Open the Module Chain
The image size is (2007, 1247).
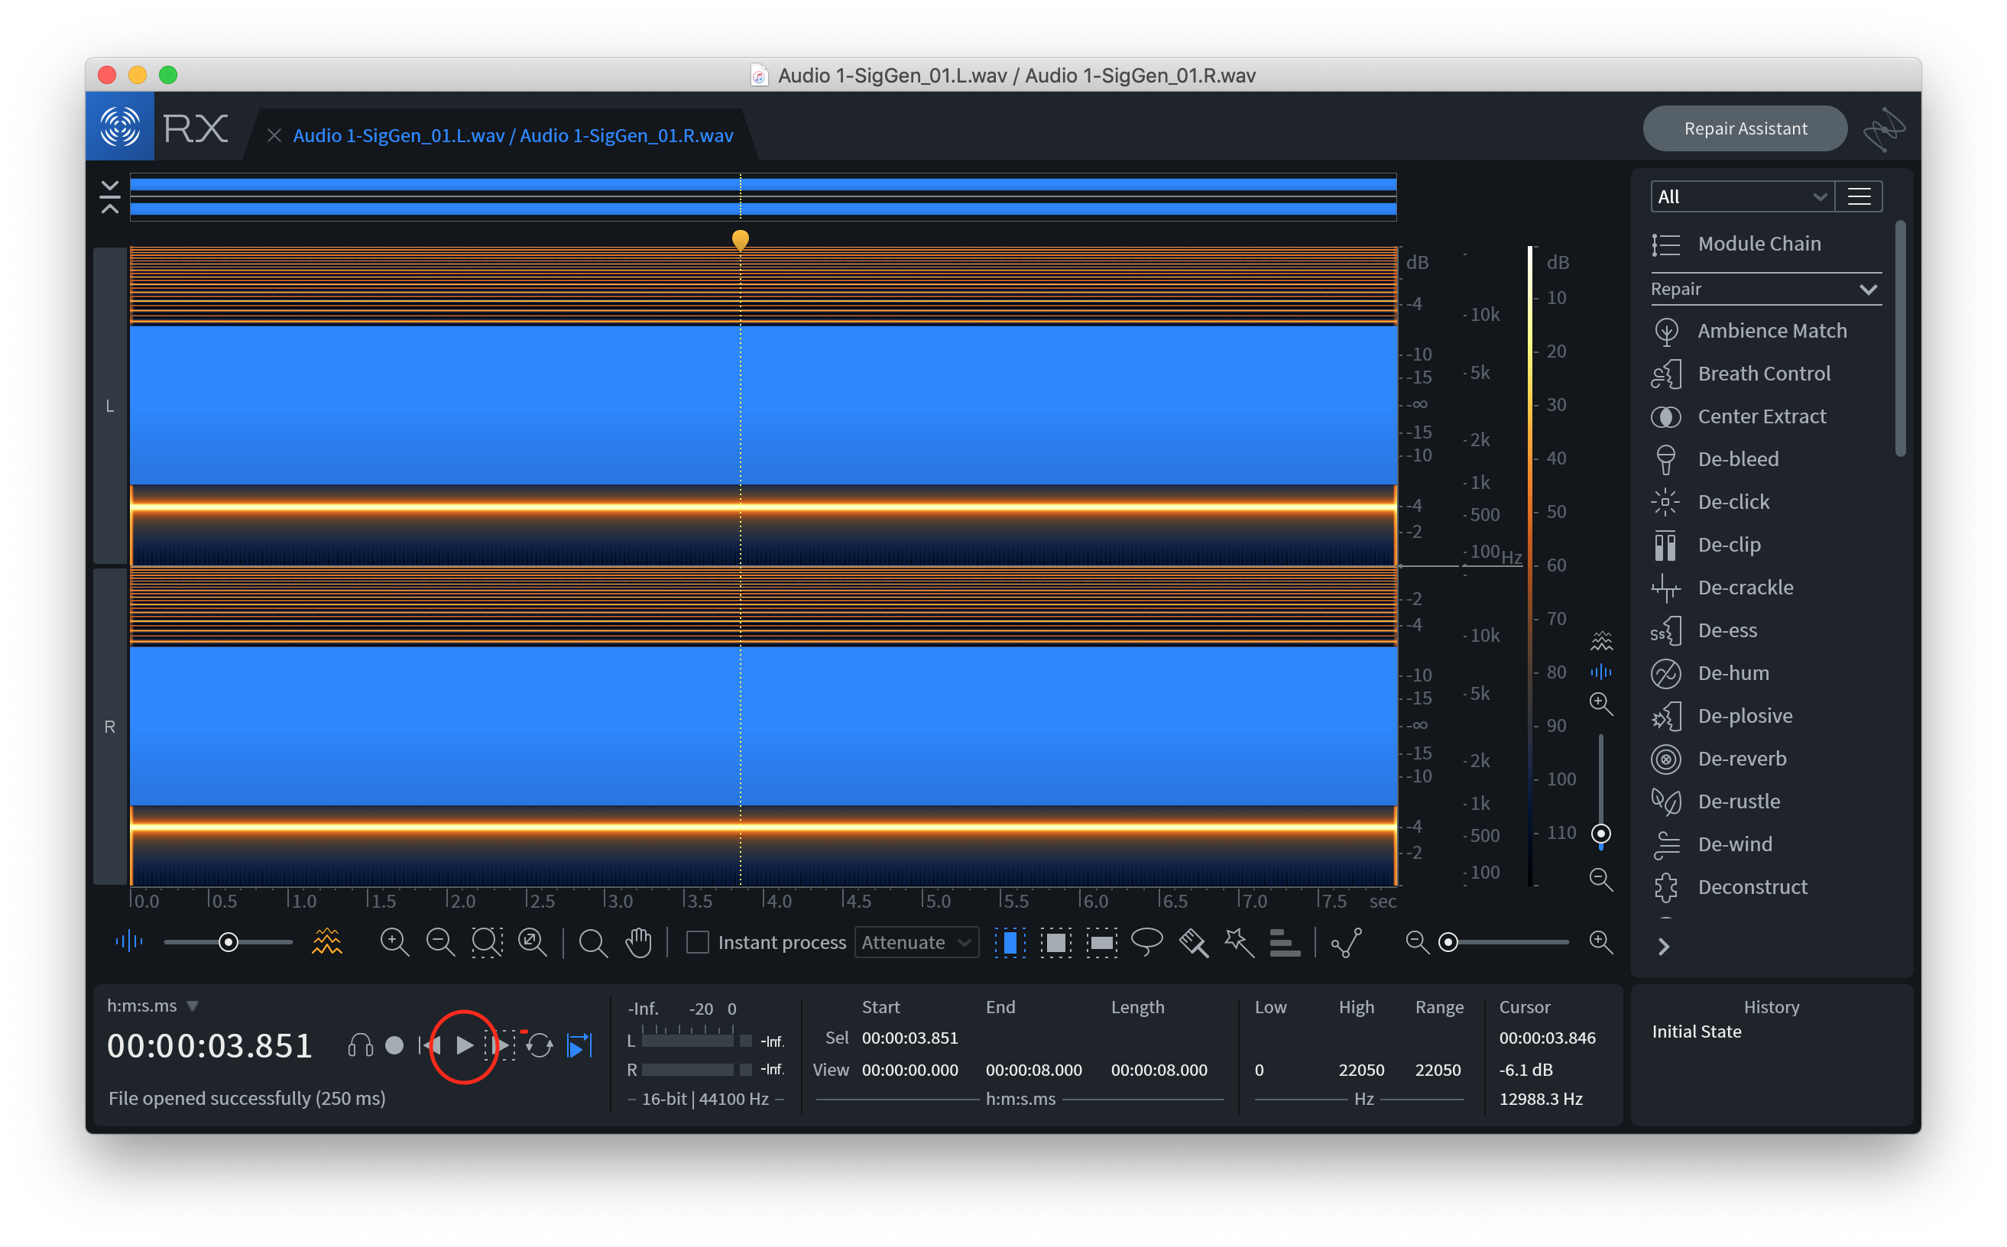click(1758, 244)
